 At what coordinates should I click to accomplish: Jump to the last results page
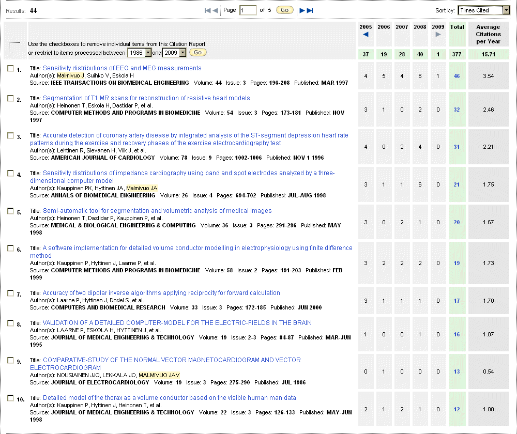click(x=310, y=10)
